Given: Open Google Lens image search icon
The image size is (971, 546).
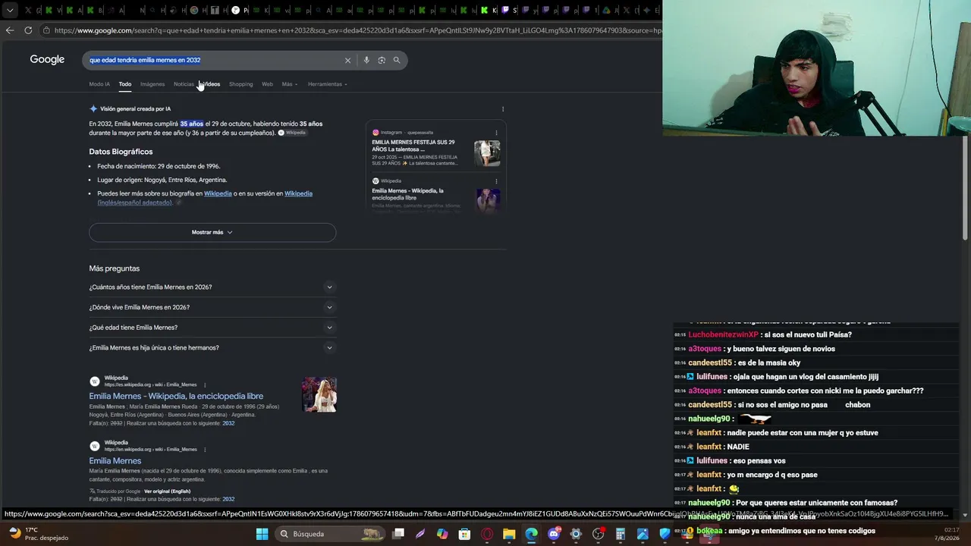Looking at the screenshot, I should [382, 60].
